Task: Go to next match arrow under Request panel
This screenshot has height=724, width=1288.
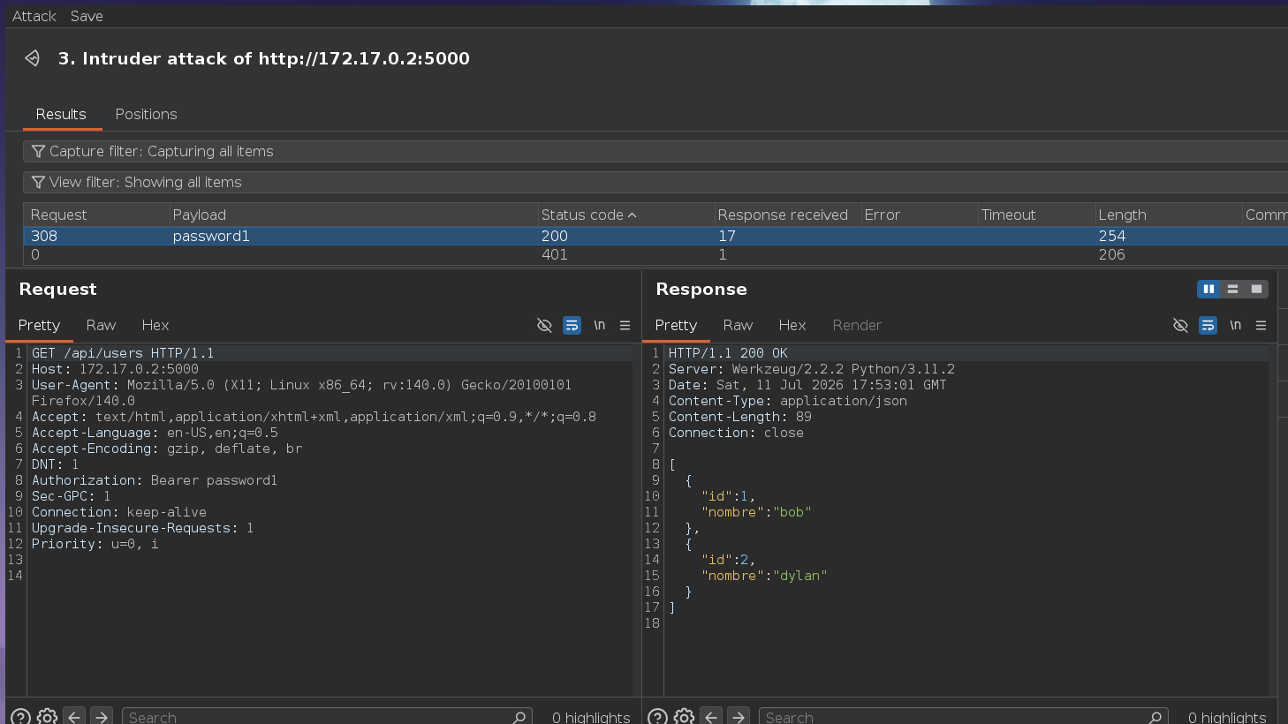Action: [x=102, y=717]
